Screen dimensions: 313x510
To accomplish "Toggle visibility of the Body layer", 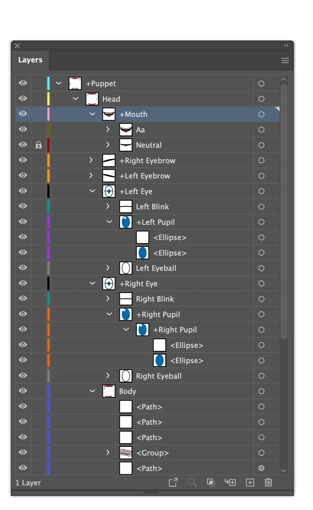I will pyautogui.click(x=23, y=391).
